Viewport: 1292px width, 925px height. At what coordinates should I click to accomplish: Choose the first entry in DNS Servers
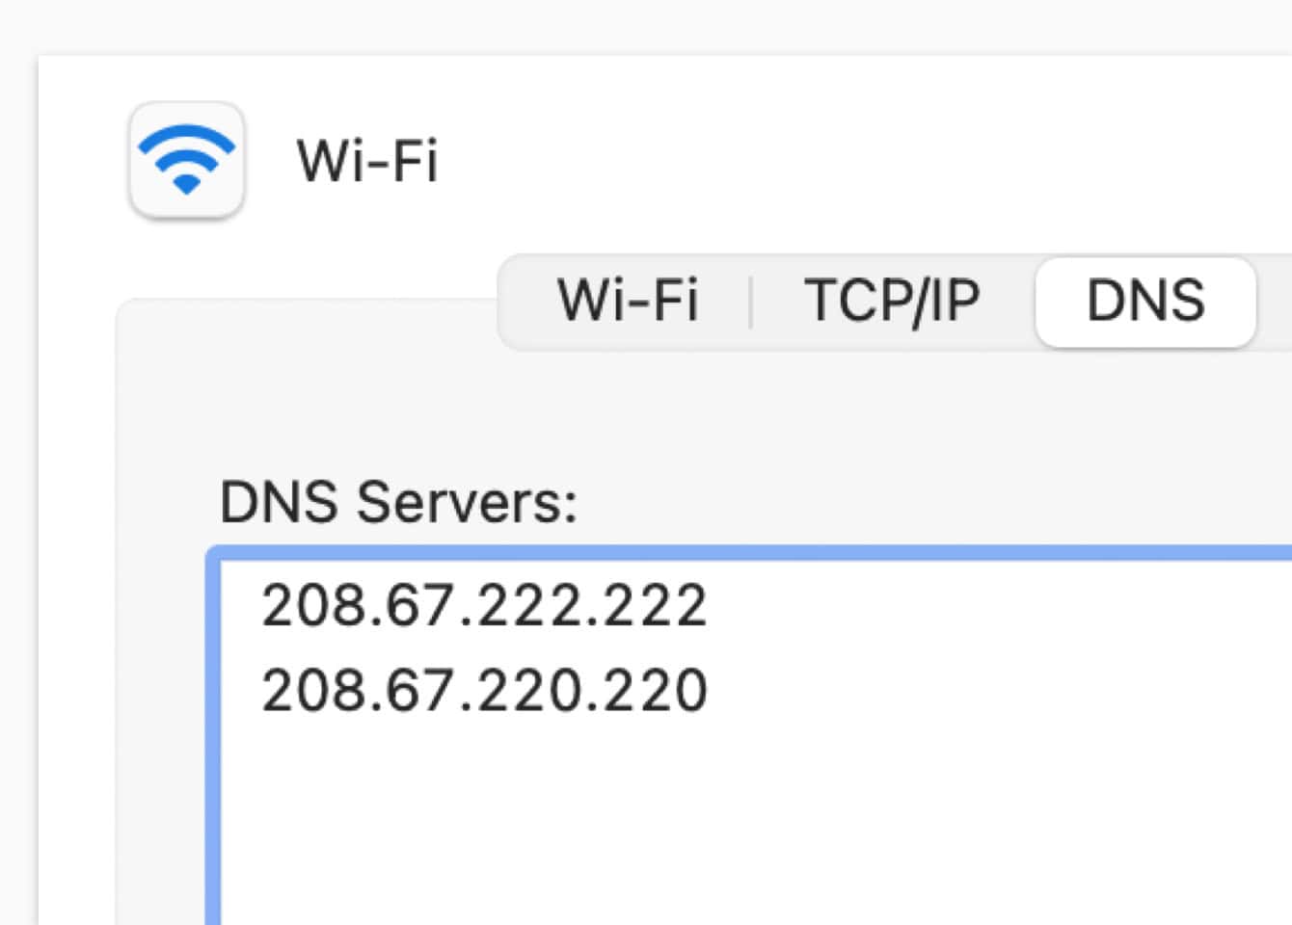tap(485, 605)
